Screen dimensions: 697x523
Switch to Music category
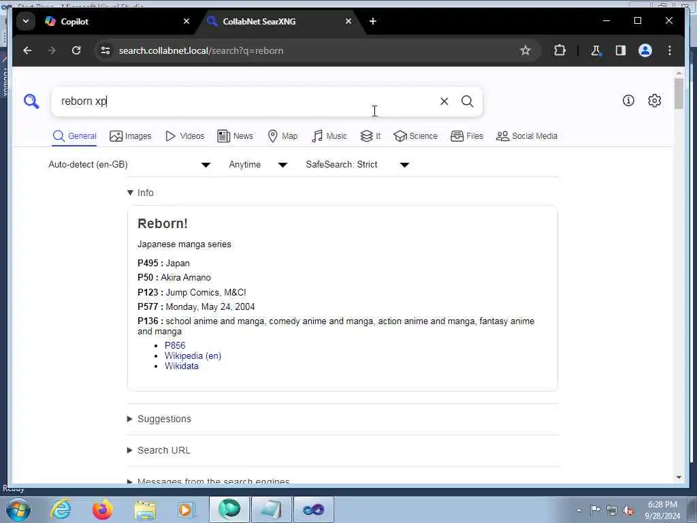tap(329, 136)
